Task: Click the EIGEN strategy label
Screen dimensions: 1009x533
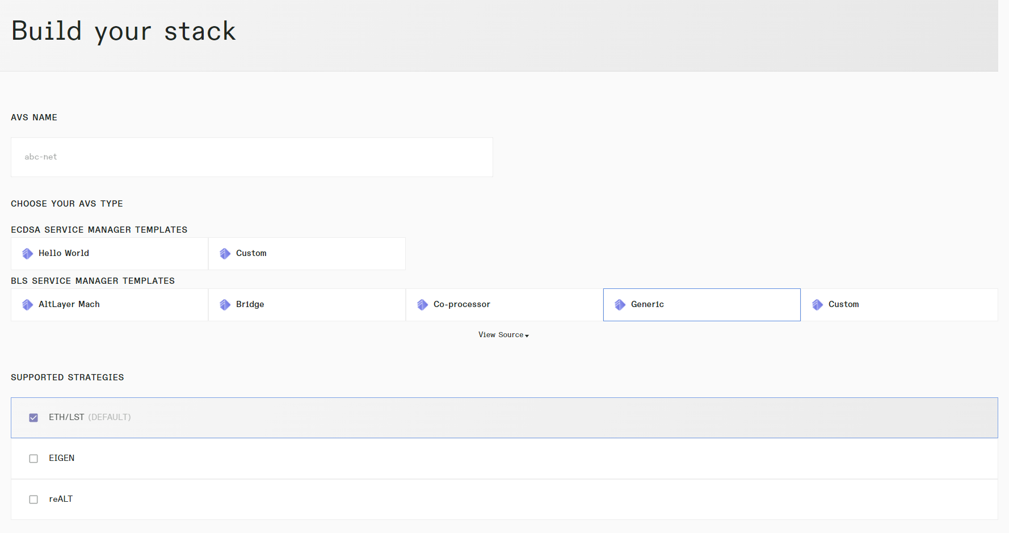Action: [61, 458]
